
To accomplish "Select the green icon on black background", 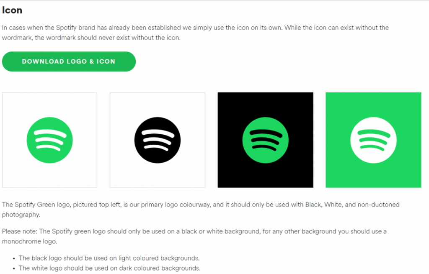I will point(265,140).
